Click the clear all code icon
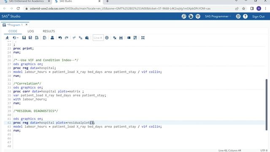The width and height of the screenshot is (270, 152). click(115, 38)
